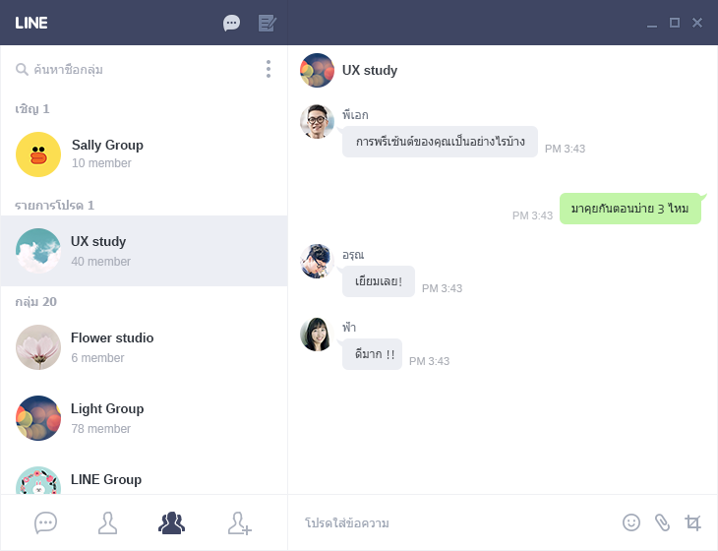Start screen capture with crop icon
This screenshot has width=718, height=551.
[x=693, y=522]
